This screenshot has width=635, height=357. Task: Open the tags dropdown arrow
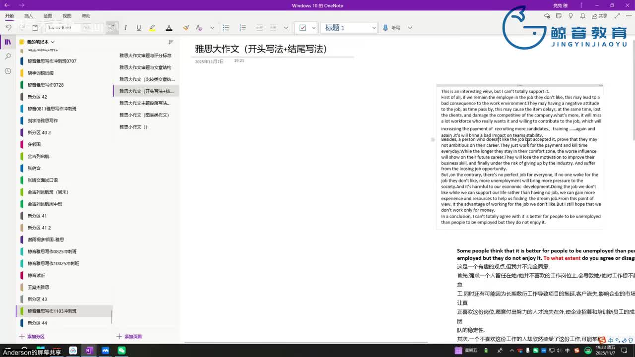pos(314,28)
